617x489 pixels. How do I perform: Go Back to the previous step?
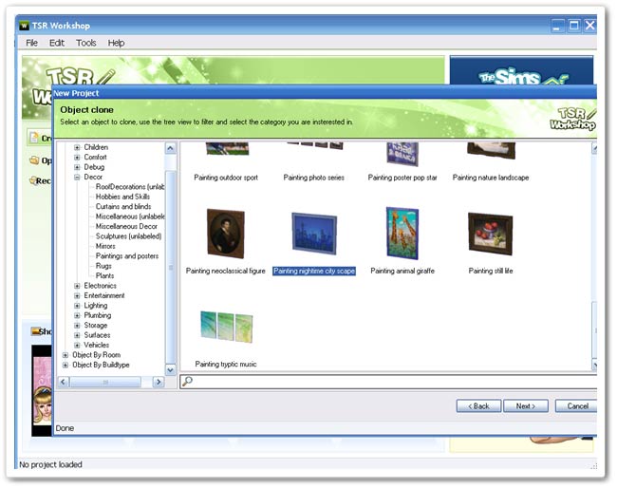478,405
